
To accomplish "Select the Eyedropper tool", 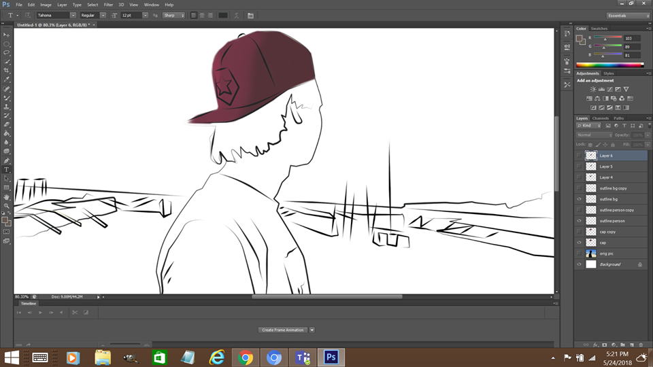I will 6,80.
